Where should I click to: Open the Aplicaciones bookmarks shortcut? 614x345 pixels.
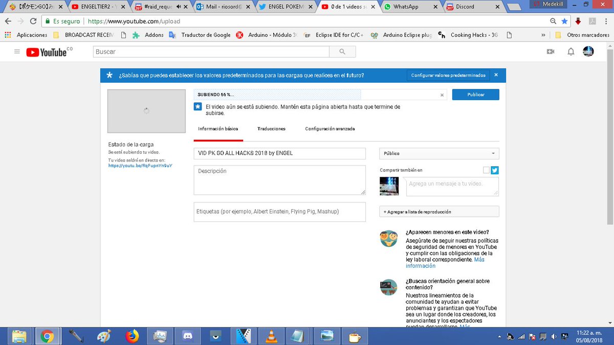point(26,35)
